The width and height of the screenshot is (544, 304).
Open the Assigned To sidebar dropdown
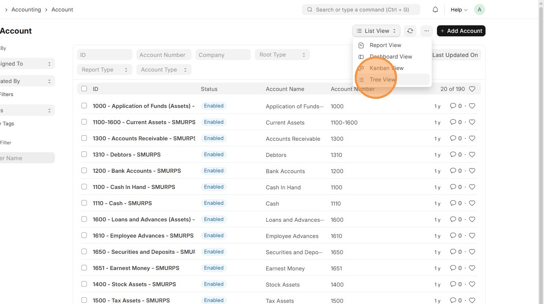coord(27,64)
